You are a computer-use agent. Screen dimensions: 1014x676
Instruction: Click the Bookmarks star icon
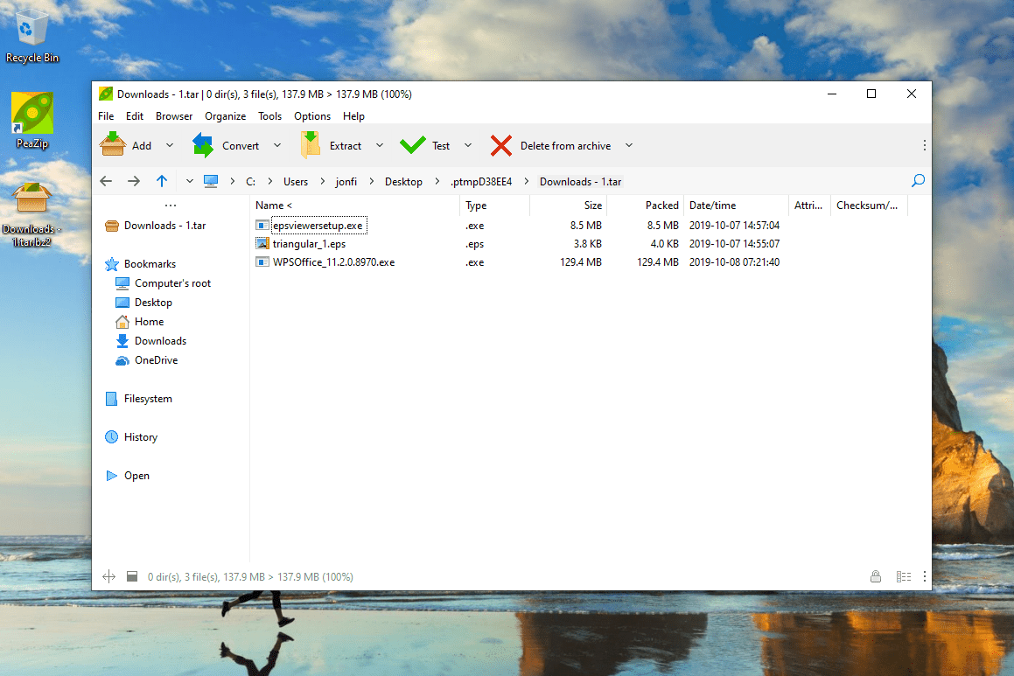click(x=112, y=264)
